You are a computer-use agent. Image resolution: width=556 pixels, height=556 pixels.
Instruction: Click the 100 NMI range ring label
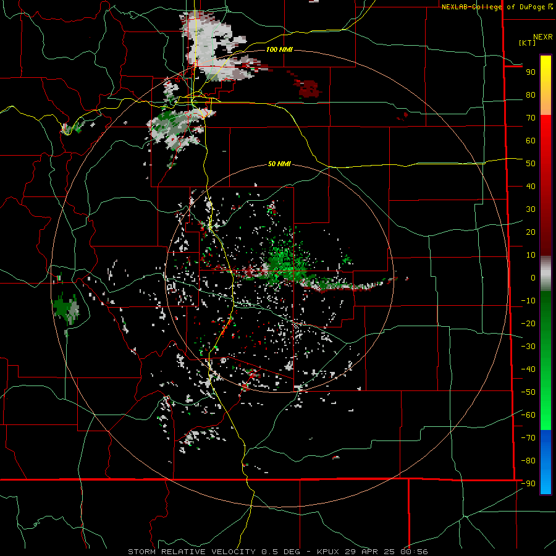(279, 49)
